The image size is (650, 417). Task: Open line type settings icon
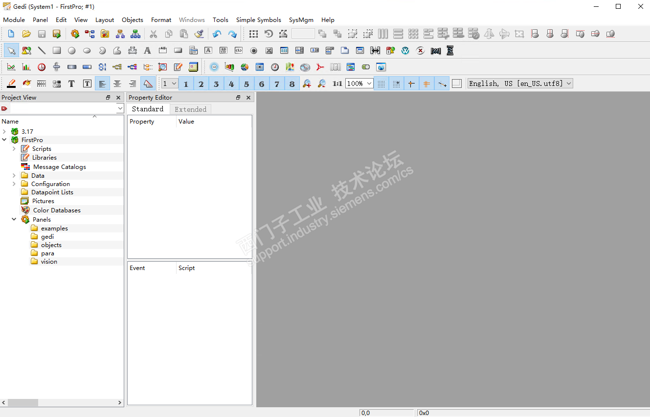(42, 83)
